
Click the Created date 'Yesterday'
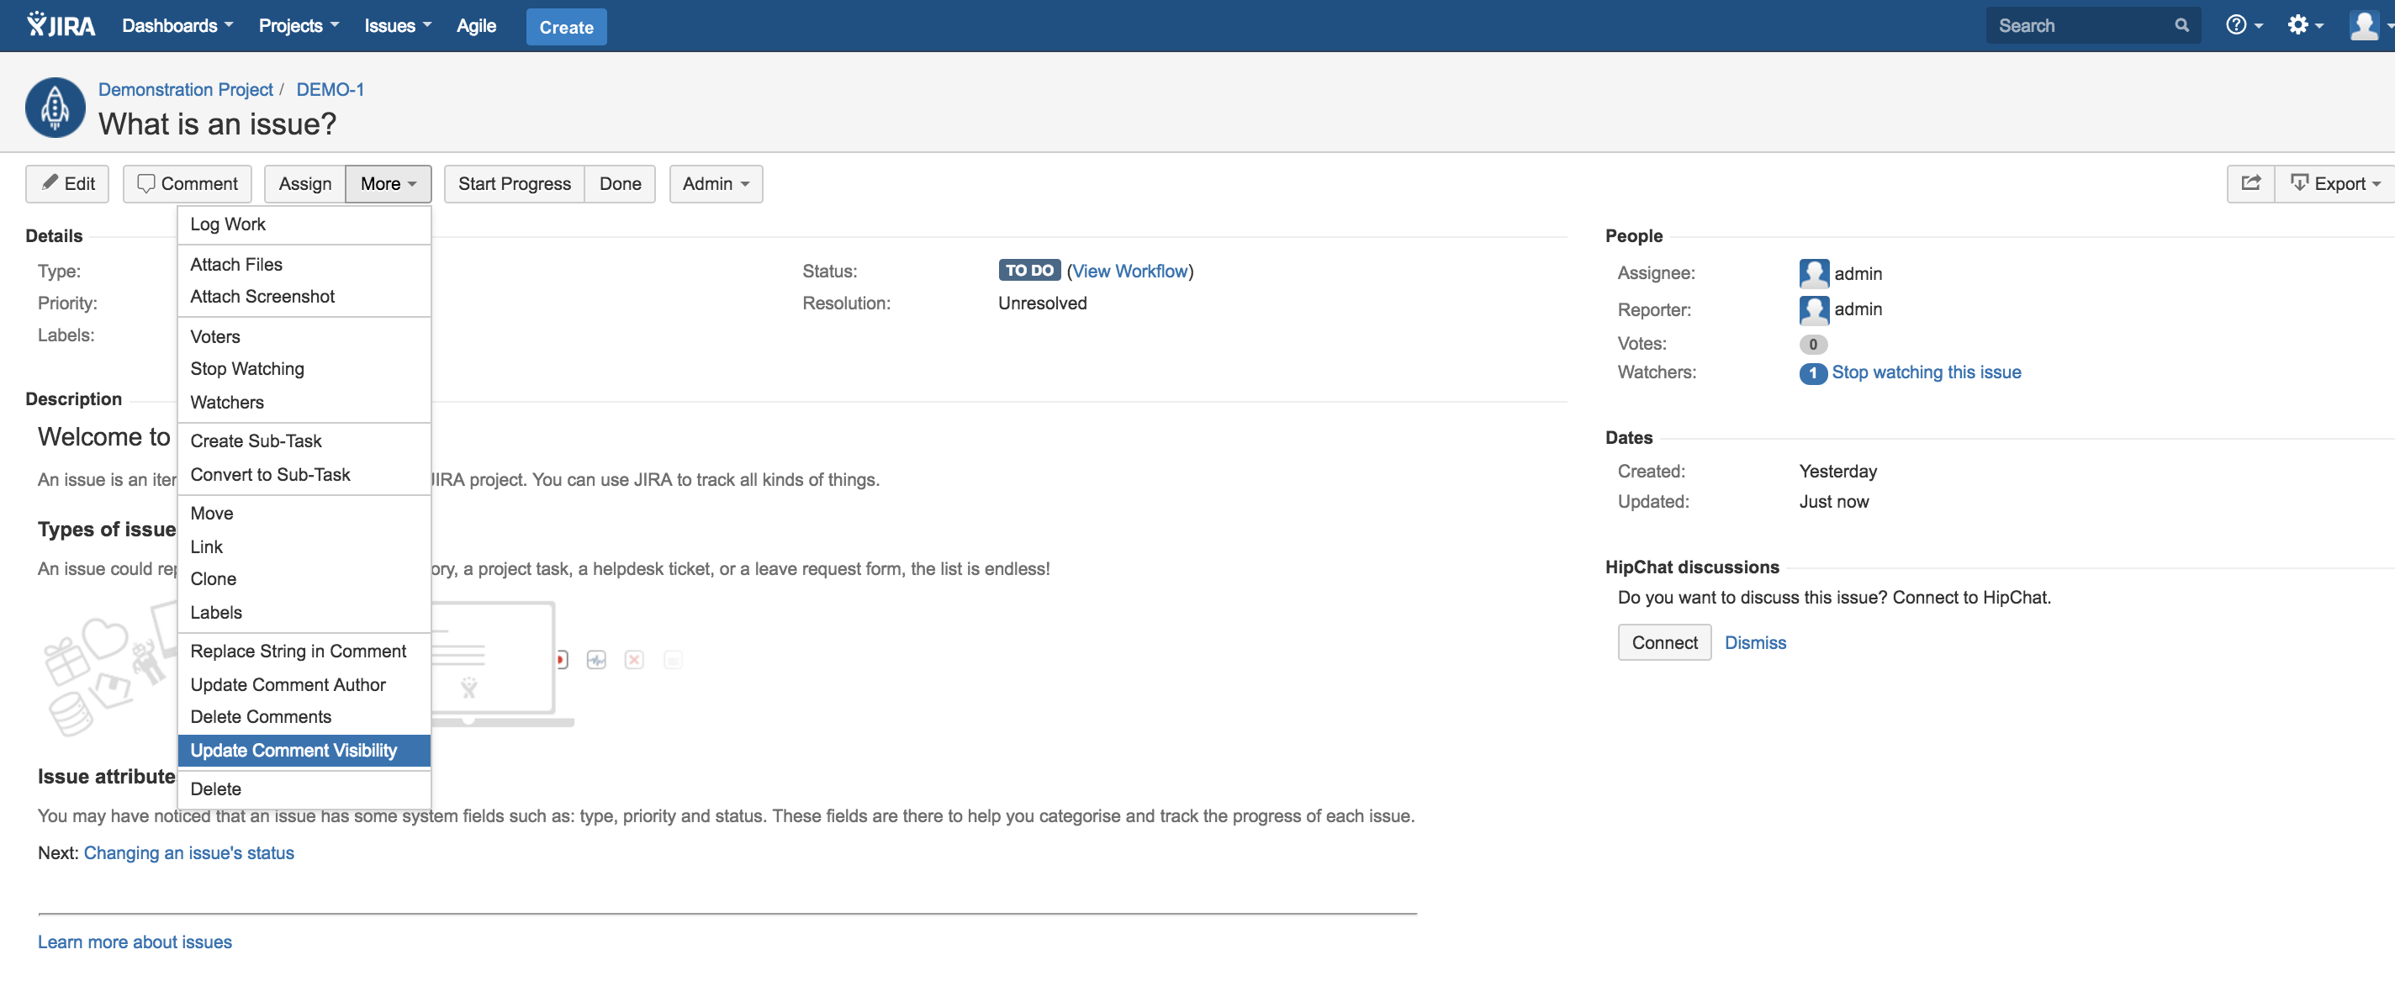[1838, 471]
